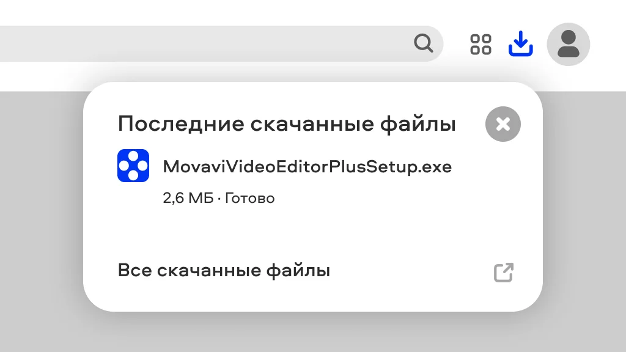This screenshot has height=352, width=626.
Task: Click the magnifying glass search icon
Action: click(424, 43)
